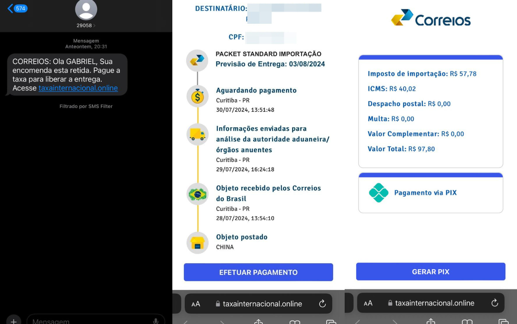517x324 pixels.
Task: Open AA reader menu in right browser
Action: (368, 303)
